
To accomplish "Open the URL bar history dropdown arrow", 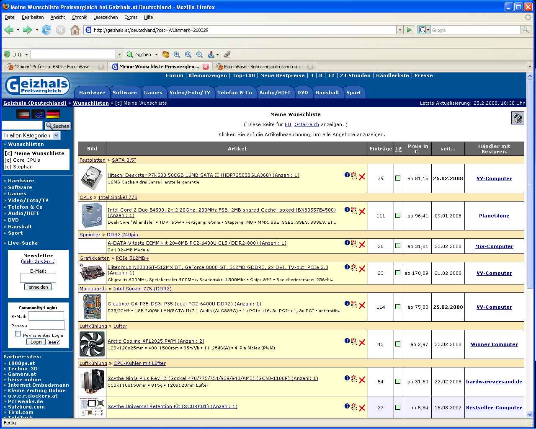I will [x=400, y=30].
